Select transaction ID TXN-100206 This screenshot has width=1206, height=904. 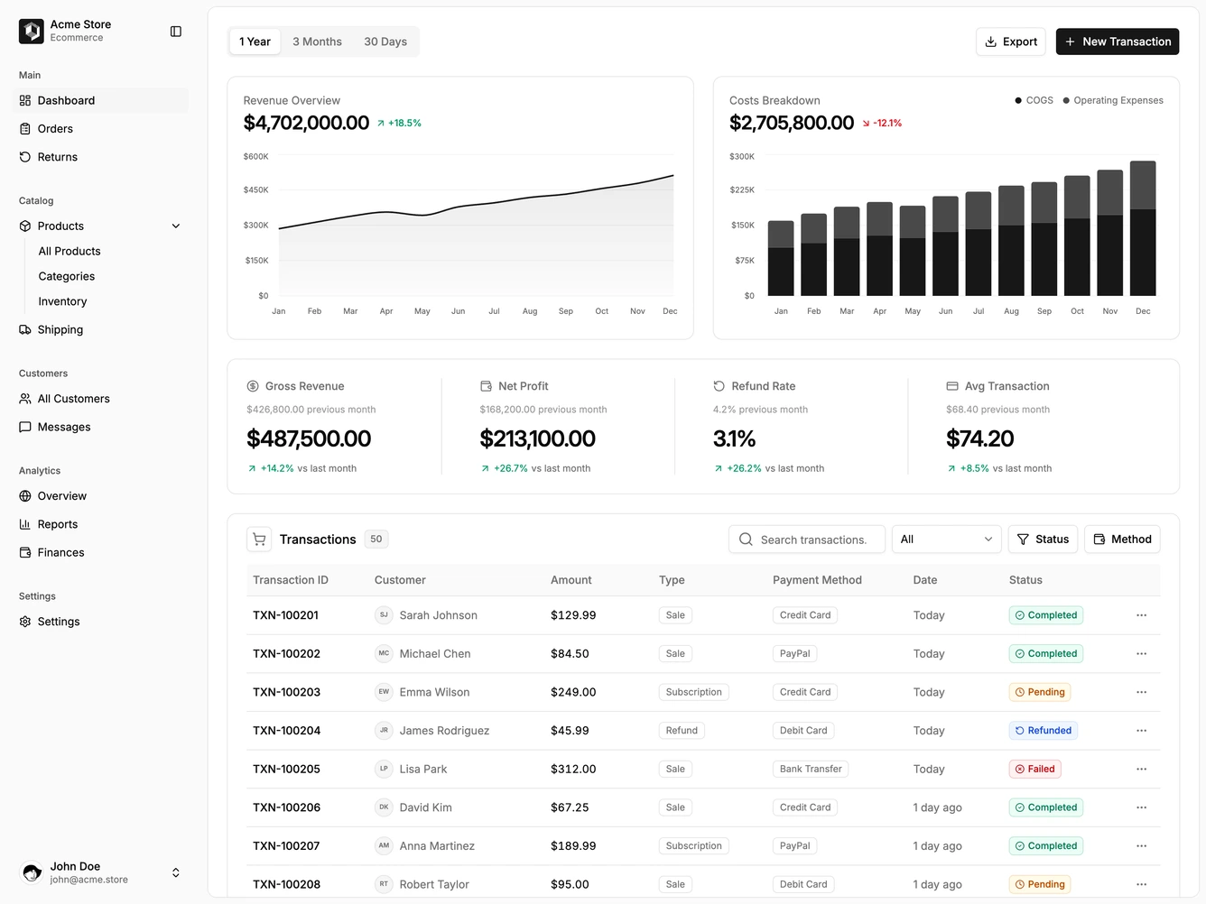coord(286,807)
